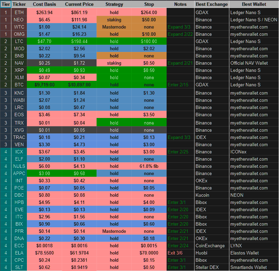Select the ETH ticker cell
The image size is (279, 271).
tap(19, 13)
